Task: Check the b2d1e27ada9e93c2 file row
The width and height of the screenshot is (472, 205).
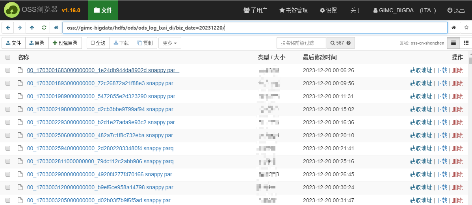Action: 8,122
